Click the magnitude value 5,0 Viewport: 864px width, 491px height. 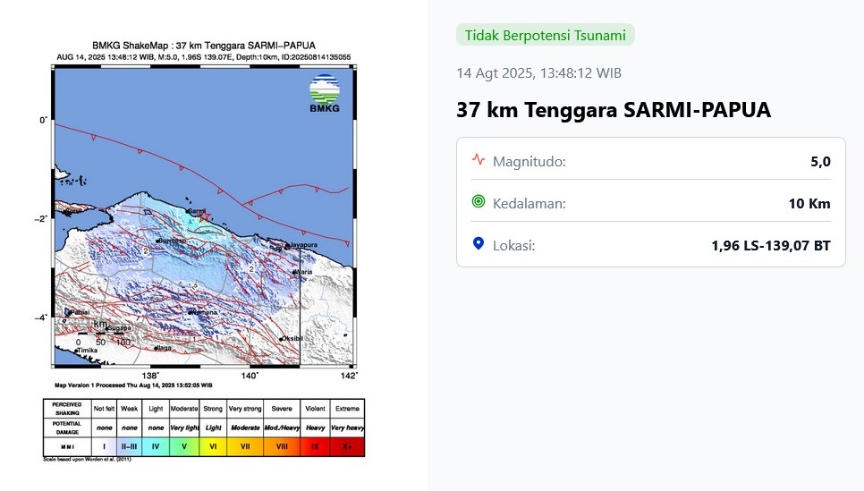[820, 162]
